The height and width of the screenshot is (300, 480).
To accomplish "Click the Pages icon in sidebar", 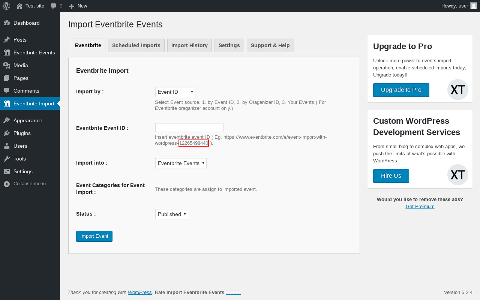I will (x=7, y=78).
